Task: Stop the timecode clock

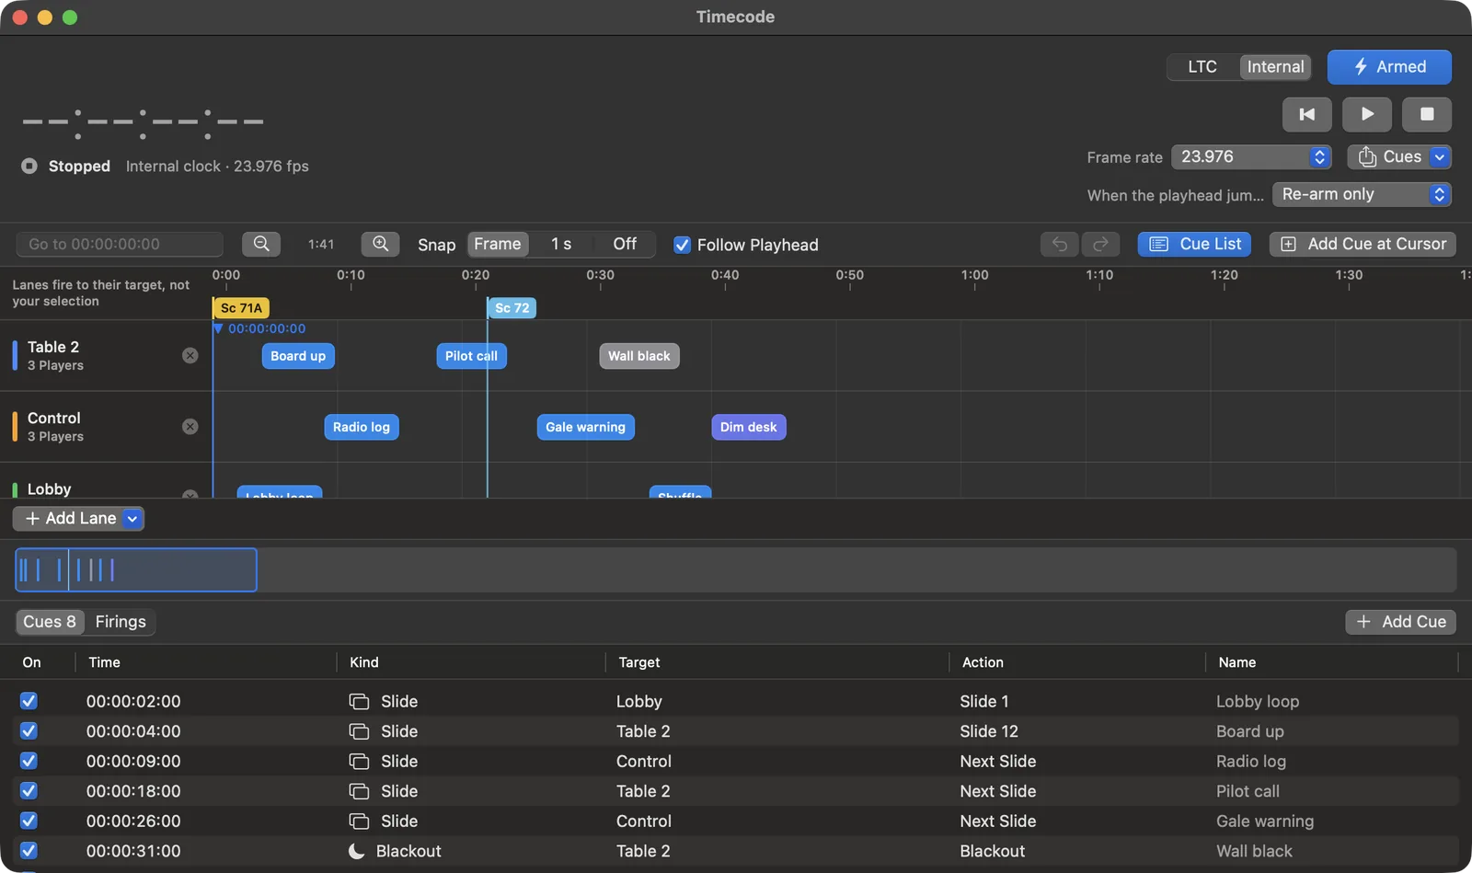Action: [1427, 114]
